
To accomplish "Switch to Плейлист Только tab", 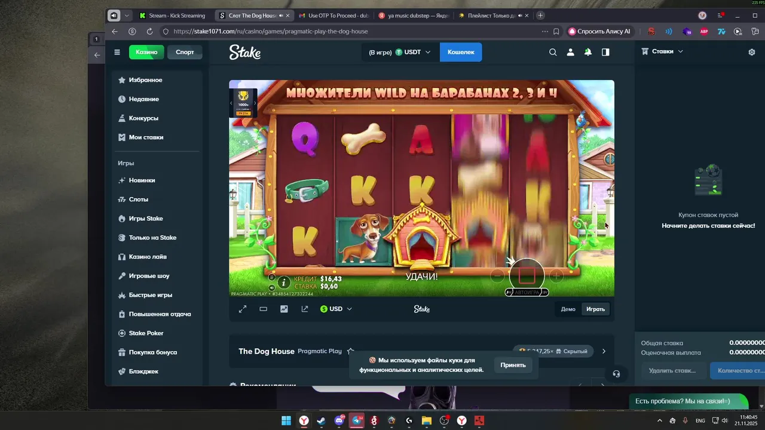I will tap(493, 16).
